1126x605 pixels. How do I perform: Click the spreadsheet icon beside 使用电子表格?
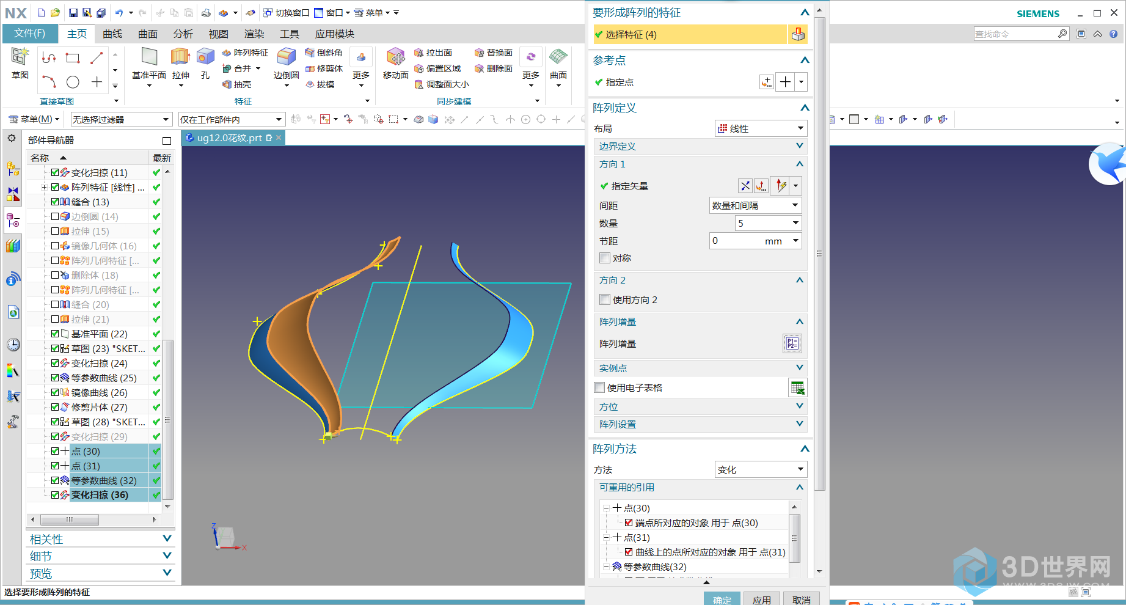coord(797,387)
